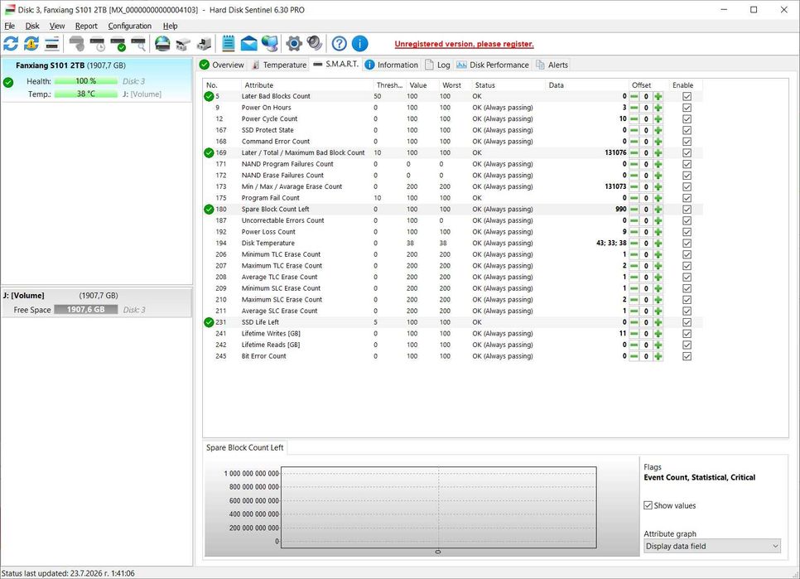Image resolution: width=800 pixels, height=579 pixels.
Task: Click the plus offset button for SSD Life Left
Action: click(658, 322)
